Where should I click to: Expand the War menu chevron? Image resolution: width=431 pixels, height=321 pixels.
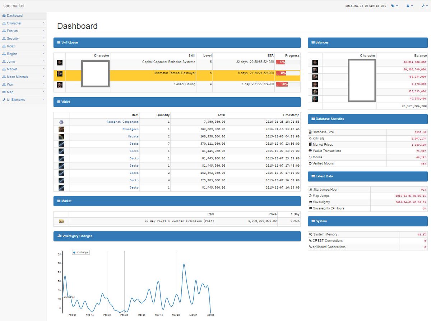click(43, 84)
